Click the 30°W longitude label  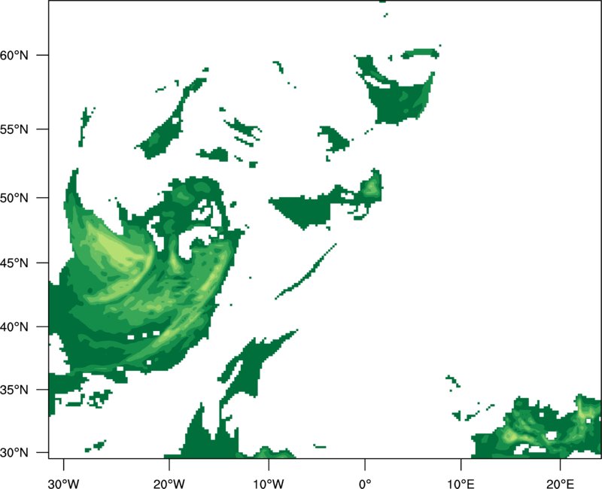63,484
